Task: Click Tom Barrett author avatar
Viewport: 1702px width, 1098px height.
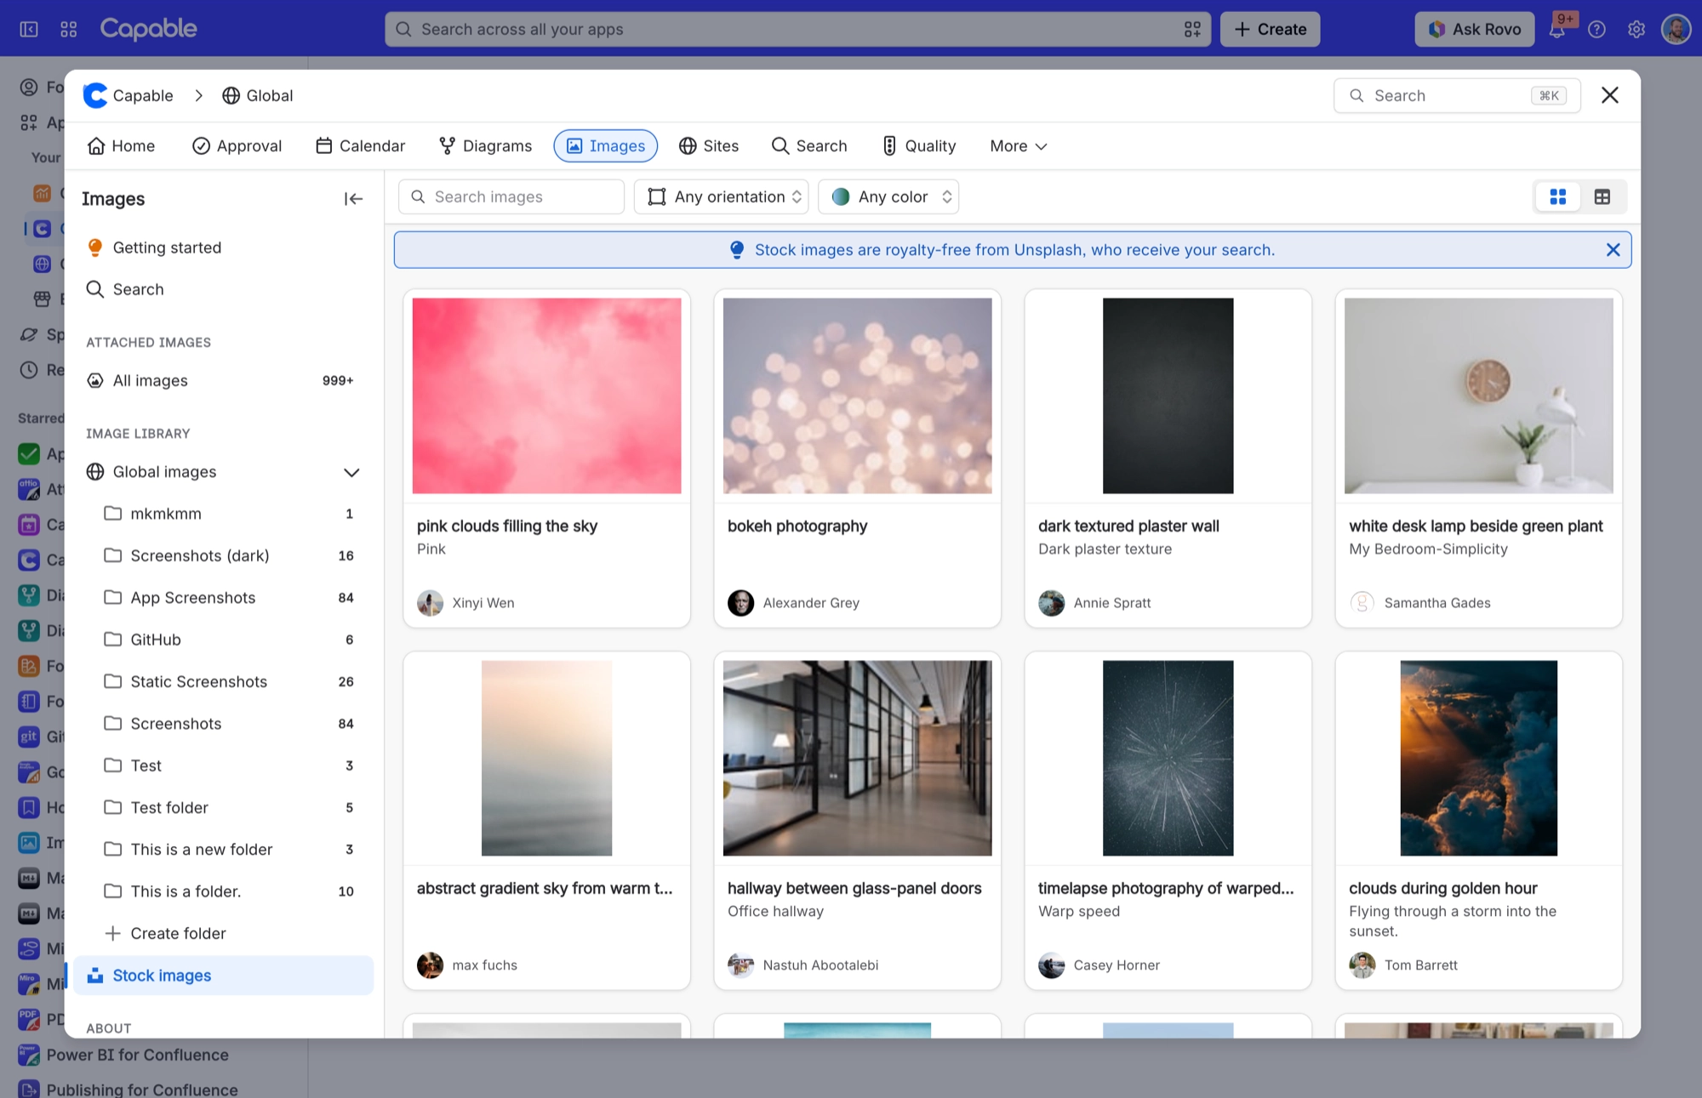Action: coord(1362,965)
